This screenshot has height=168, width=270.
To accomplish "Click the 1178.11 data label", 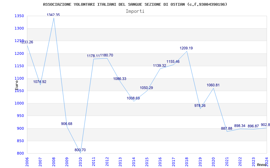I will [x=93, y=56].
